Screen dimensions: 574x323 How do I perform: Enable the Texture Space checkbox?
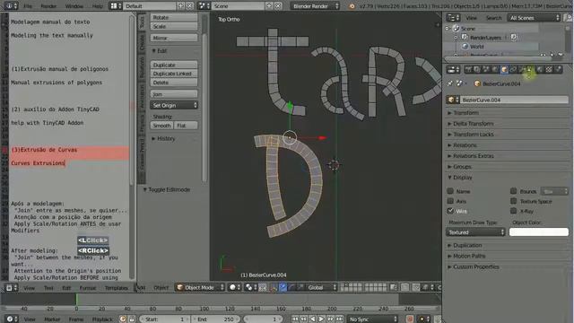[514, 201]
